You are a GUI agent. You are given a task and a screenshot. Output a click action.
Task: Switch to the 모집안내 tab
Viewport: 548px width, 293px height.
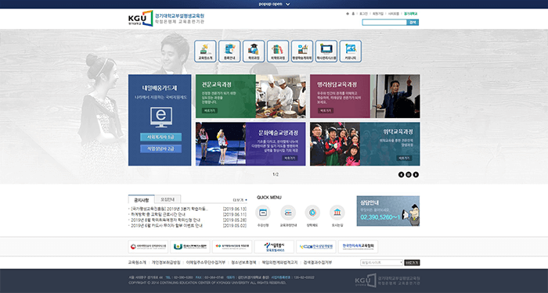pos(168,199)
